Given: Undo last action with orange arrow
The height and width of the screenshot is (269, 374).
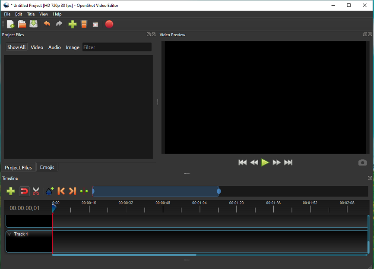Looking at the screenshot, I should [x=47, y=24].
